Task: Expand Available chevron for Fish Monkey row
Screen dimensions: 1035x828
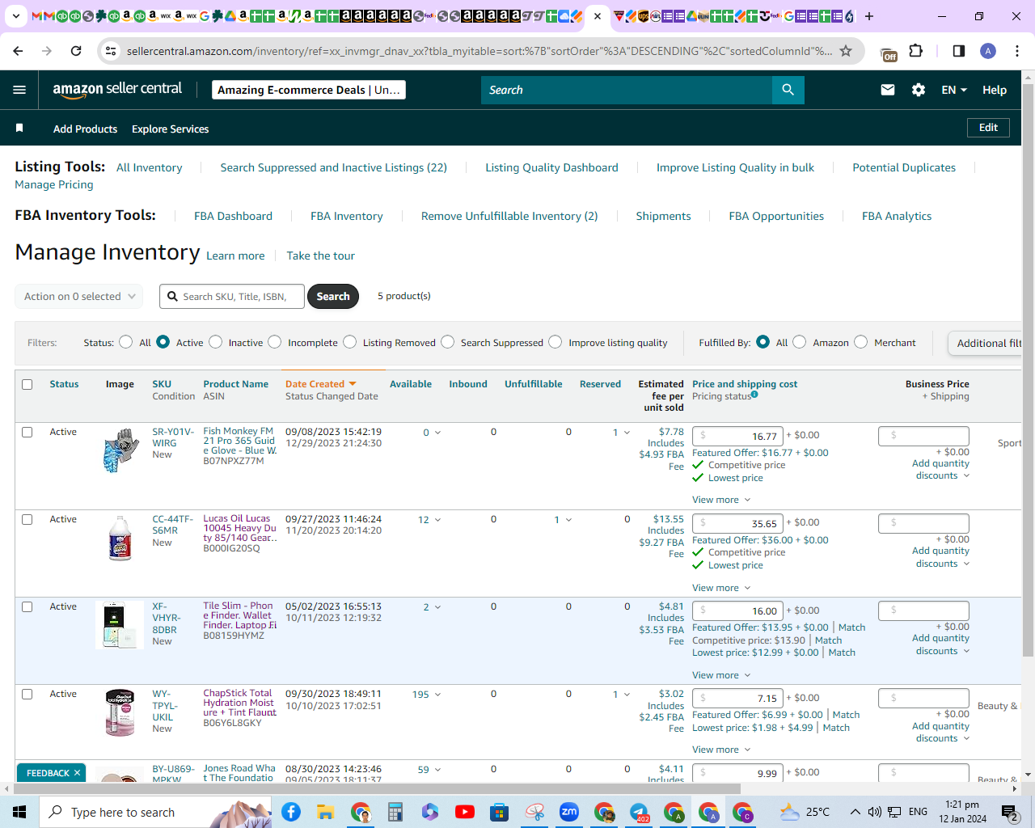Action: [438, 433]
